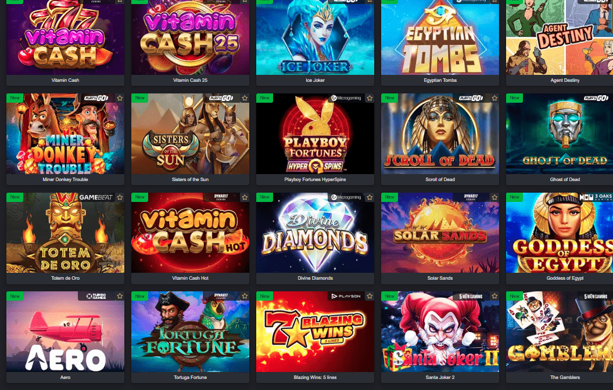This screenshot has width=613, height=390.
Task: Star the Vitamin Cash Hot game
Action: pos(245,197)
